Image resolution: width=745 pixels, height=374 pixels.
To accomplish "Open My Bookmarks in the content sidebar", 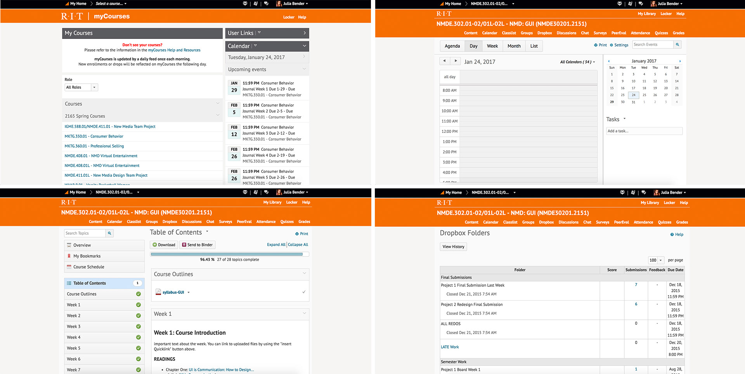I will [104, 256].
